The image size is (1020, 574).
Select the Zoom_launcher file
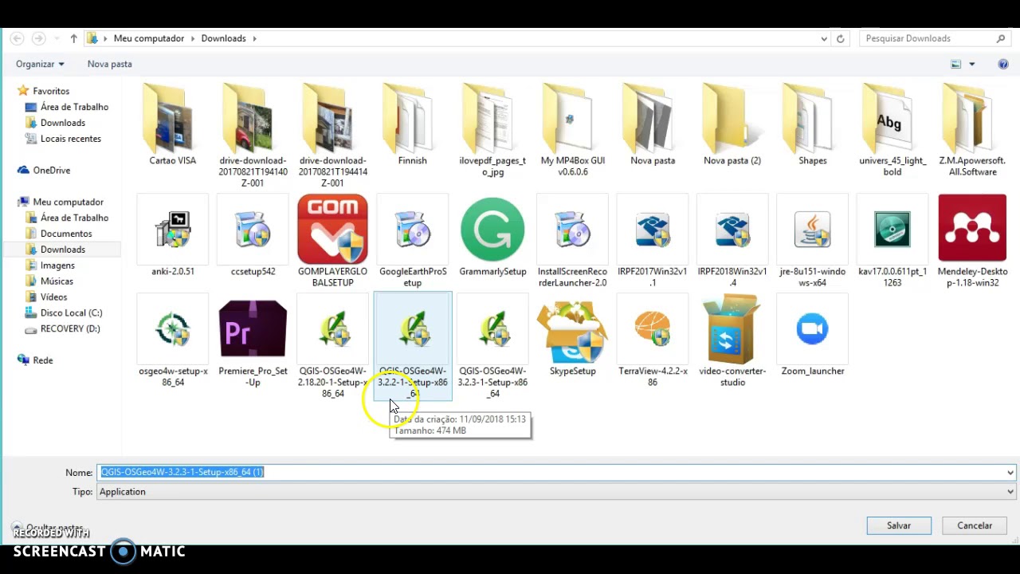(813, 336)
